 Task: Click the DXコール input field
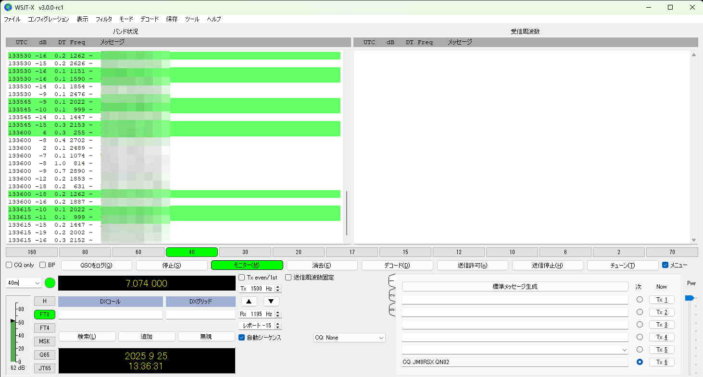tap(110, 315)
